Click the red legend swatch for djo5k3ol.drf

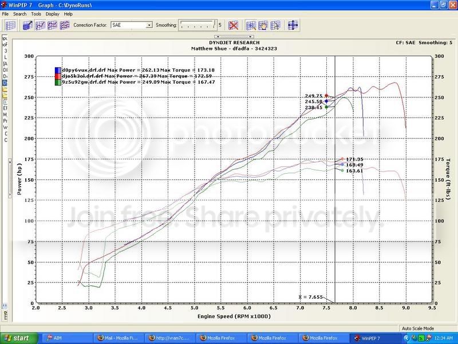[x=58, y=76]
